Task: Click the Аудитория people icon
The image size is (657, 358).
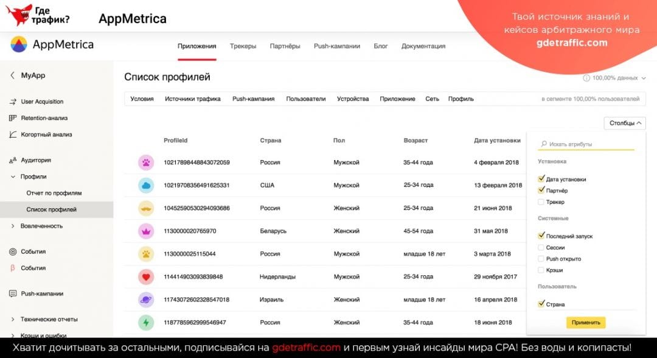Action: (13, 160)
